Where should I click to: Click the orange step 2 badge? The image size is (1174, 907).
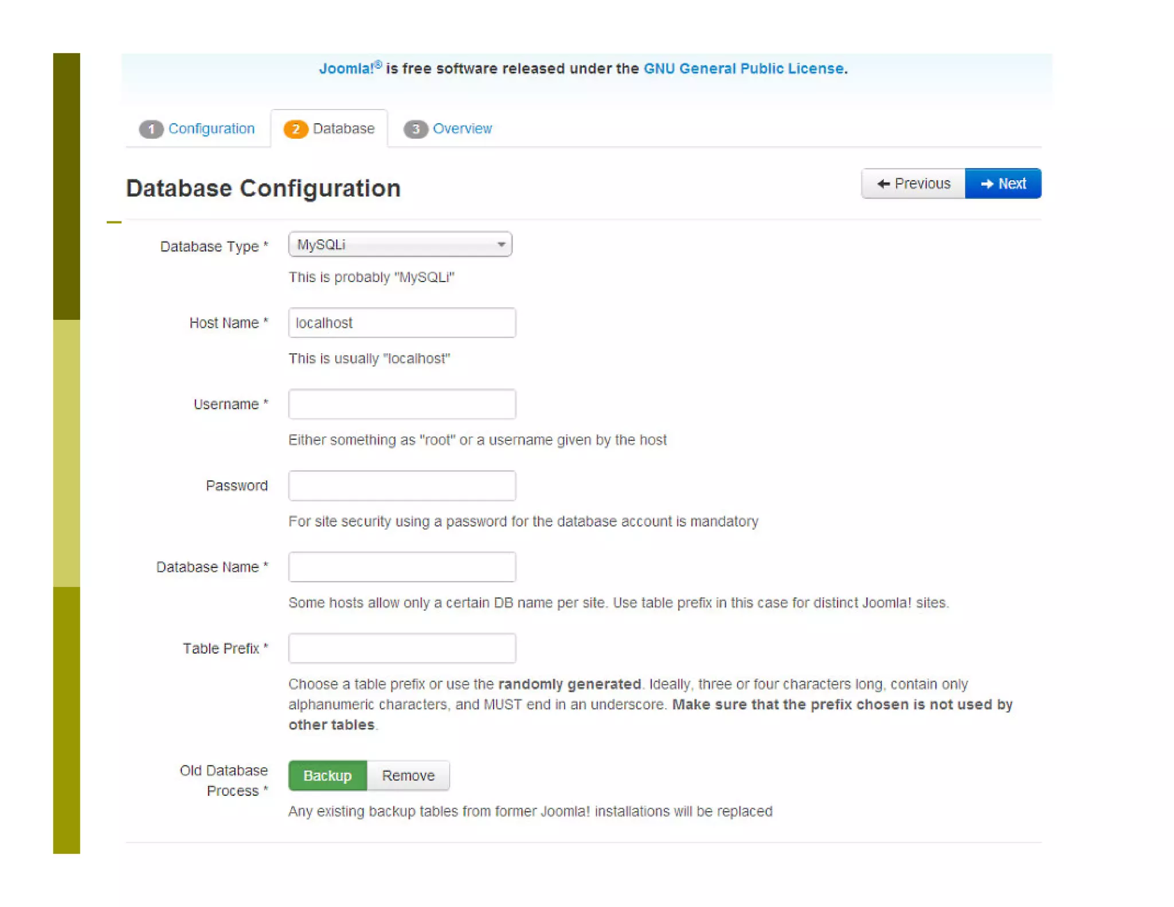click(x=295, y=129)
